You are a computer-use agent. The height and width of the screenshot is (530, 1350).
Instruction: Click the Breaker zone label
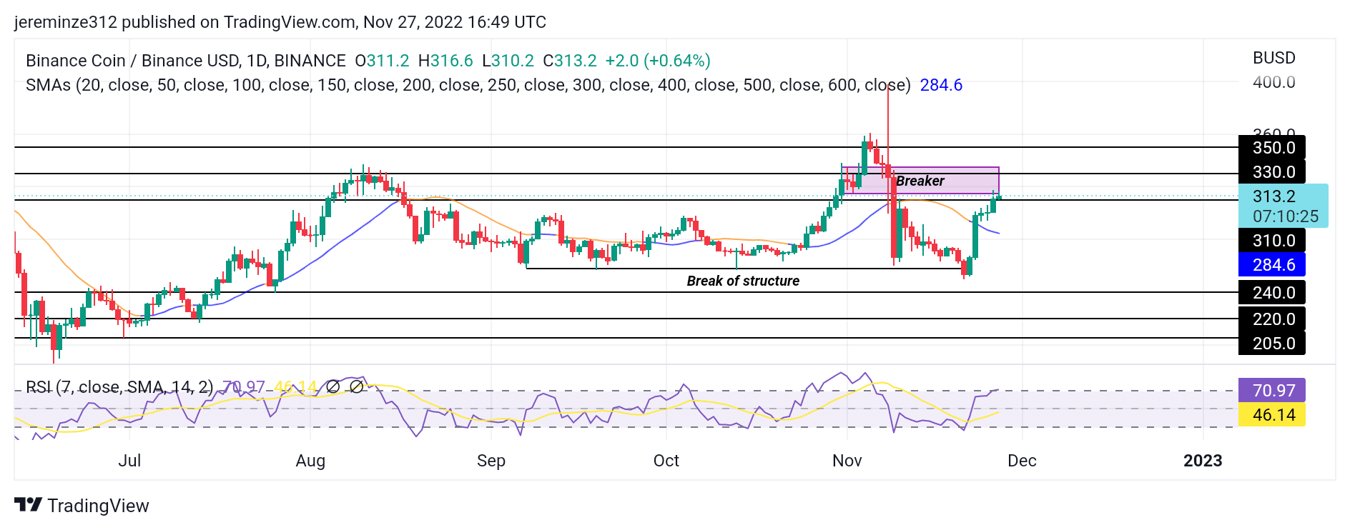[x=920, y=181]
